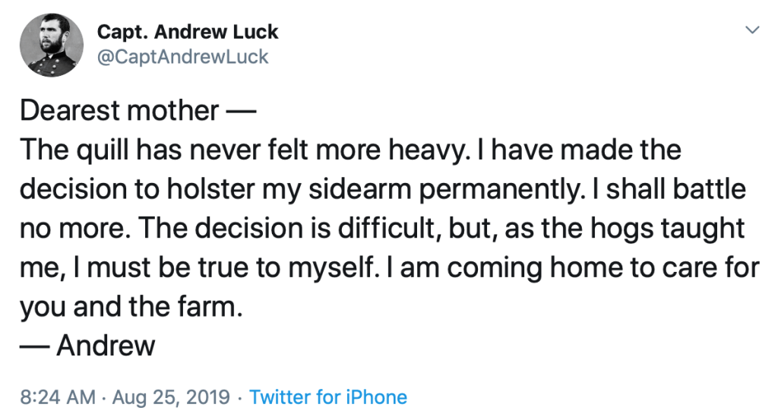Screen dimensions: 778x417
Task: Open the tweet options chevron menu
Action: tap(753, 31)
